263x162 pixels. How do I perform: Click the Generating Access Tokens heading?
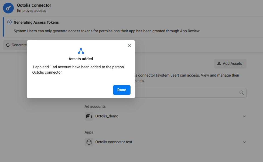[x=36, y=22]
